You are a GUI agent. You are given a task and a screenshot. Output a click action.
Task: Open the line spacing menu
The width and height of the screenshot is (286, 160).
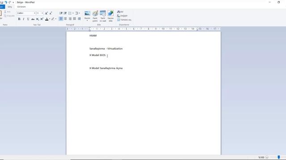[77, 13]
